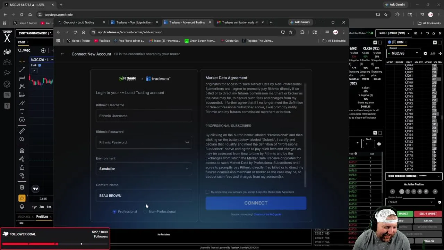
Task: Click the yellow favorites star icon
Action: [22, 198]
